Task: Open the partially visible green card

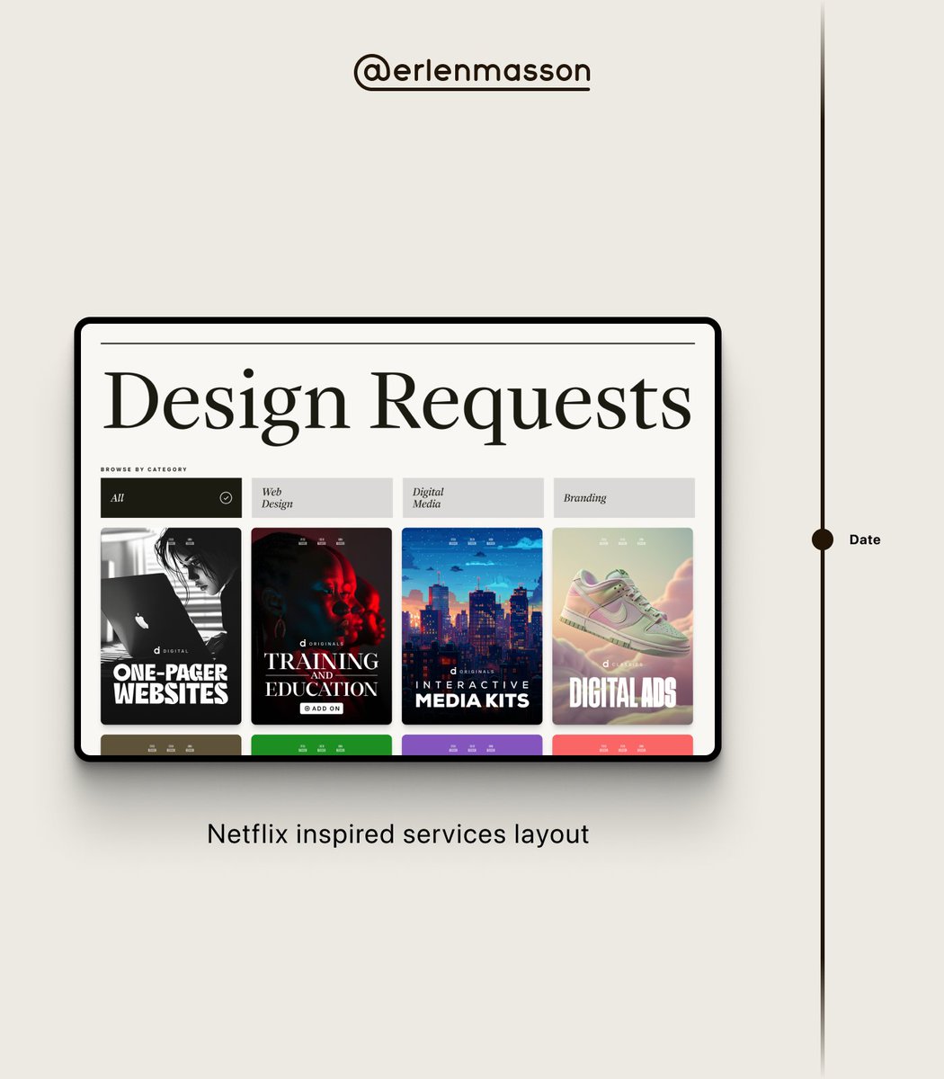Action: point(322,745)
